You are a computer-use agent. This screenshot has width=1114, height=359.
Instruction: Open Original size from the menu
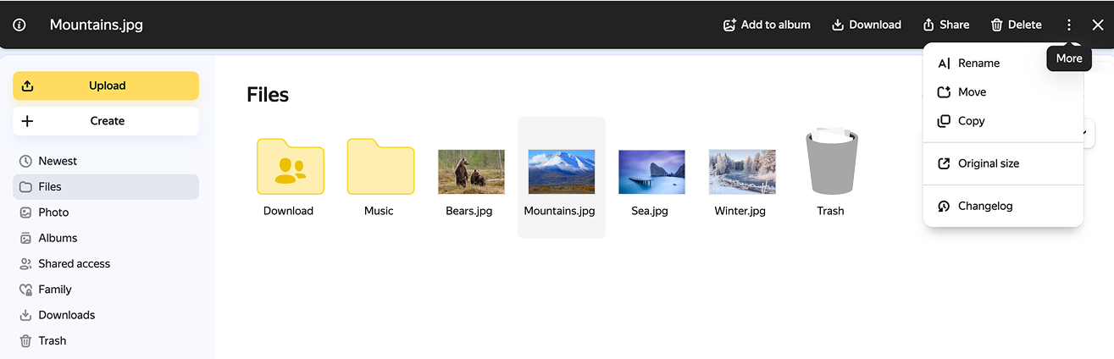988,163
